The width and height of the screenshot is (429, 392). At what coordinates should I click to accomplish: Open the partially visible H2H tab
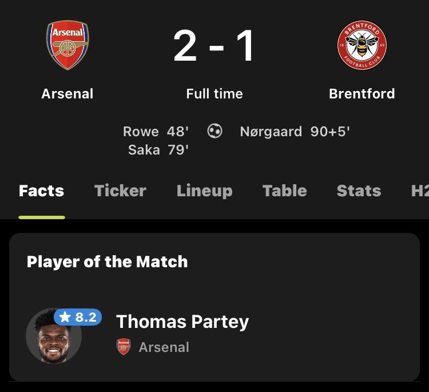pos(420,191)
